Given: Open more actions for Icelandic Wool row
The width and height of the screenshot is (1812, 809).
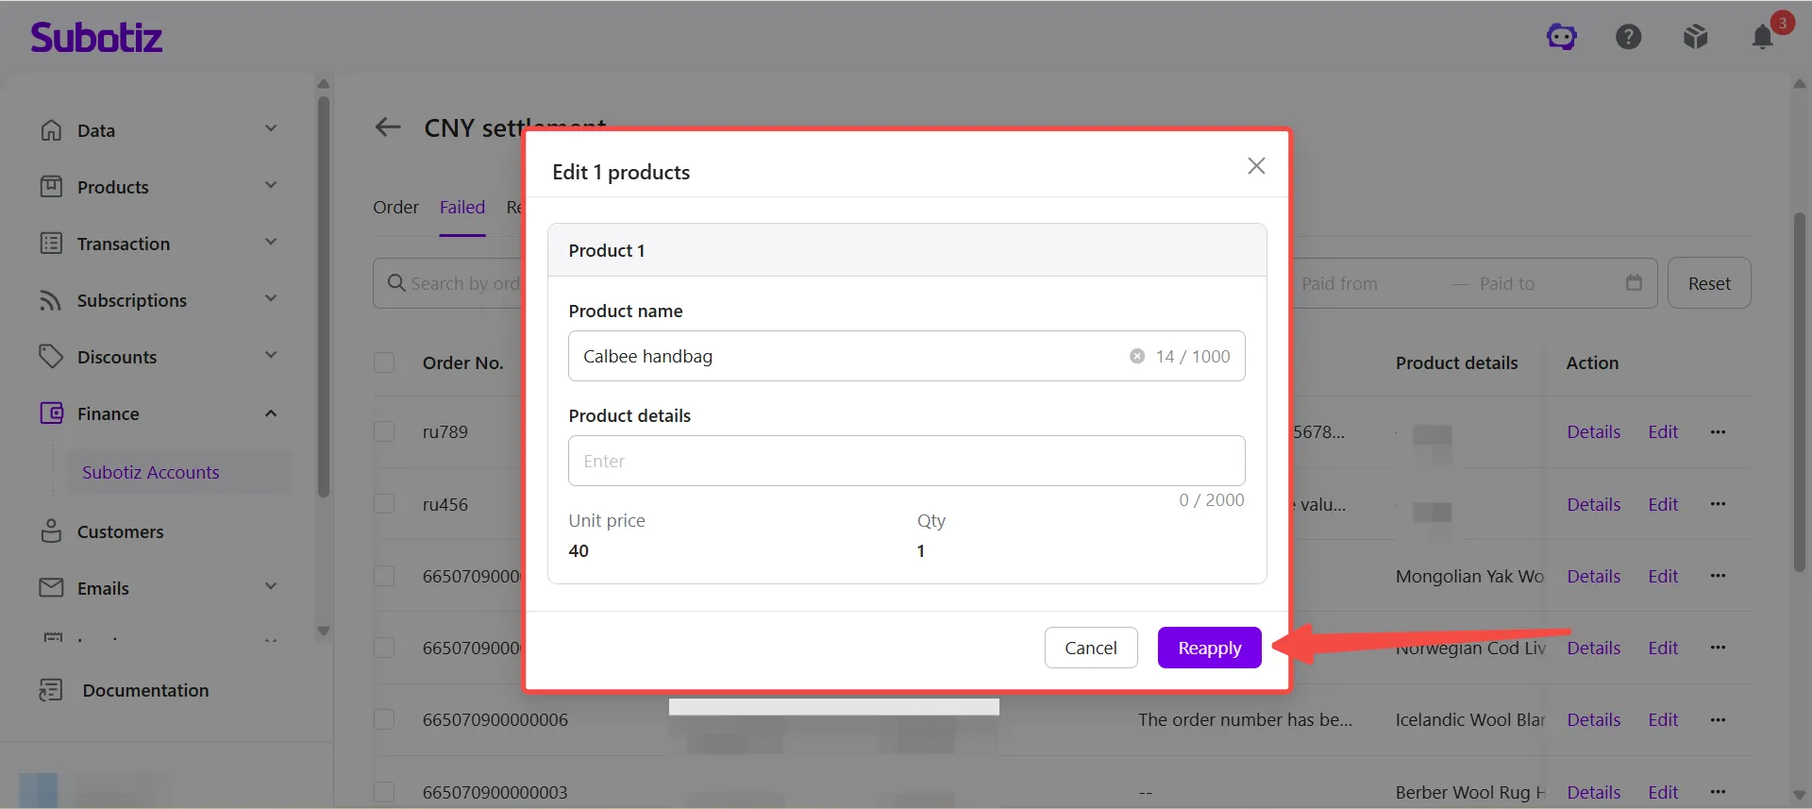Looking at the screenshot, I should point(1718,720).
